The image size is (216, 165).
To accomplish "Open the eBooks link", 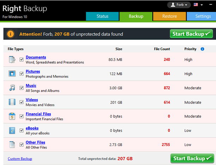I will (x=32, y=128).
